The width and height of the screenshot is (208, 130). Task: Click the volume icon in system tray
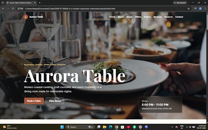coord(190,127)
